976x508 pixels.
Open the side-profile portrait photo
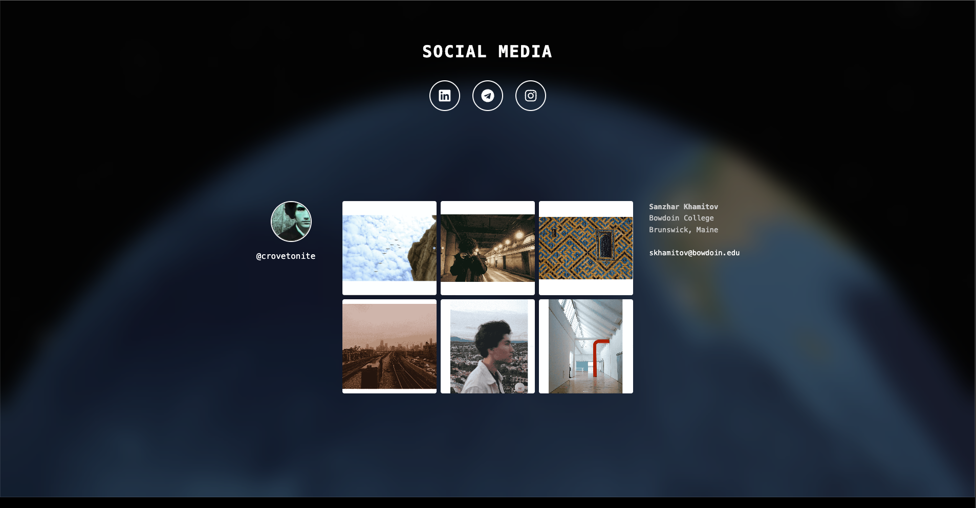(x=487, y=346)
